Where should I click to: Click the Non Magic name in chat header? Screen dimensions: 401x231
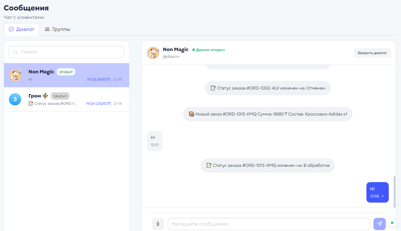coord(176,50)
